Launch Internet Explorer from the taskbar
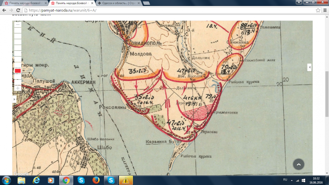This screenshot has height=185, width=329. (36, 180)
